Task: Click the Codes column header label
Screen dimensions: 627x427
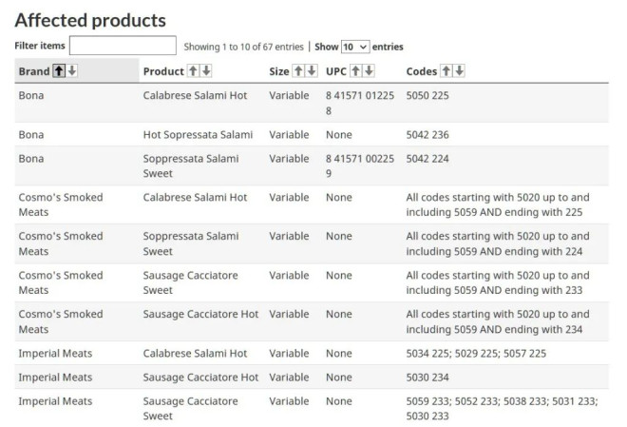Action: 422,71
